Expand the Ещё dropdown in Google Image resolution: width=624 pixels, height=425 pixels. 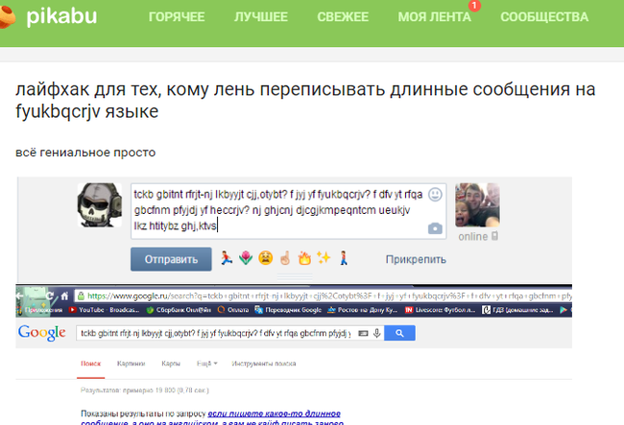point(207,365)
